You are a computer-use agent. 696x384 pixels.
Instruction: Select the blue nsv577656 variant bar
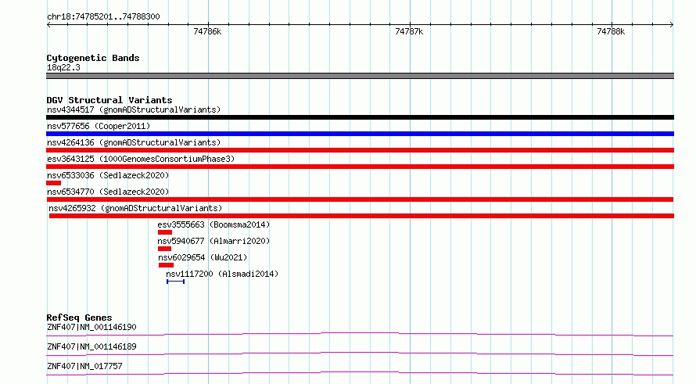pyautogui.click(x=360, y=134)
